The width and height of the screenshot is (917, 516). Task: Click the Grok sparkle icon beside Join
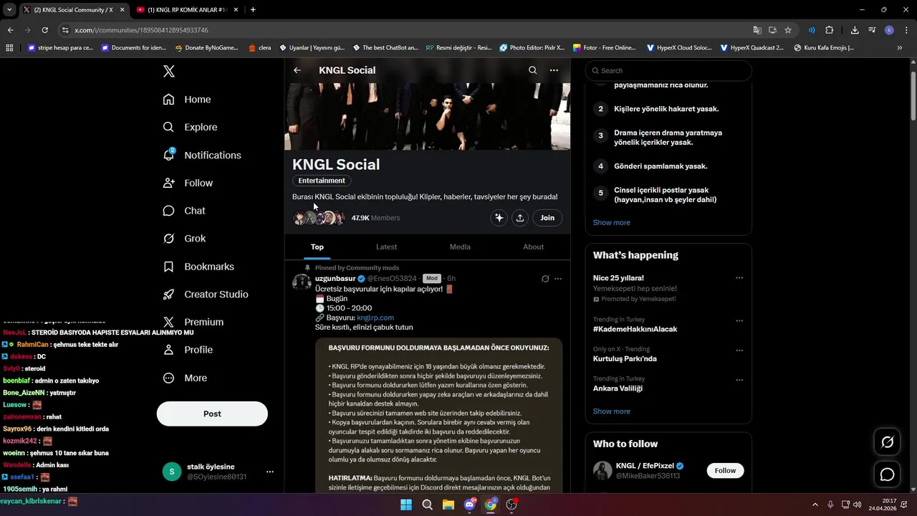(499, 218)
